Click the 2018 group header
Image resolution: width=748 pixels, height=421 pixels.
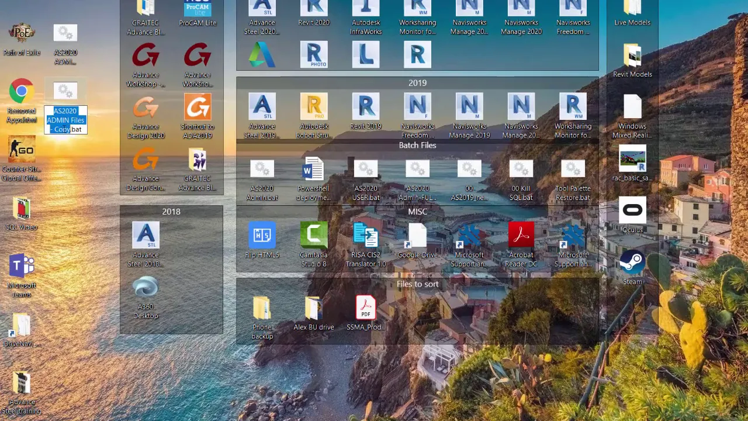(171, 212)
